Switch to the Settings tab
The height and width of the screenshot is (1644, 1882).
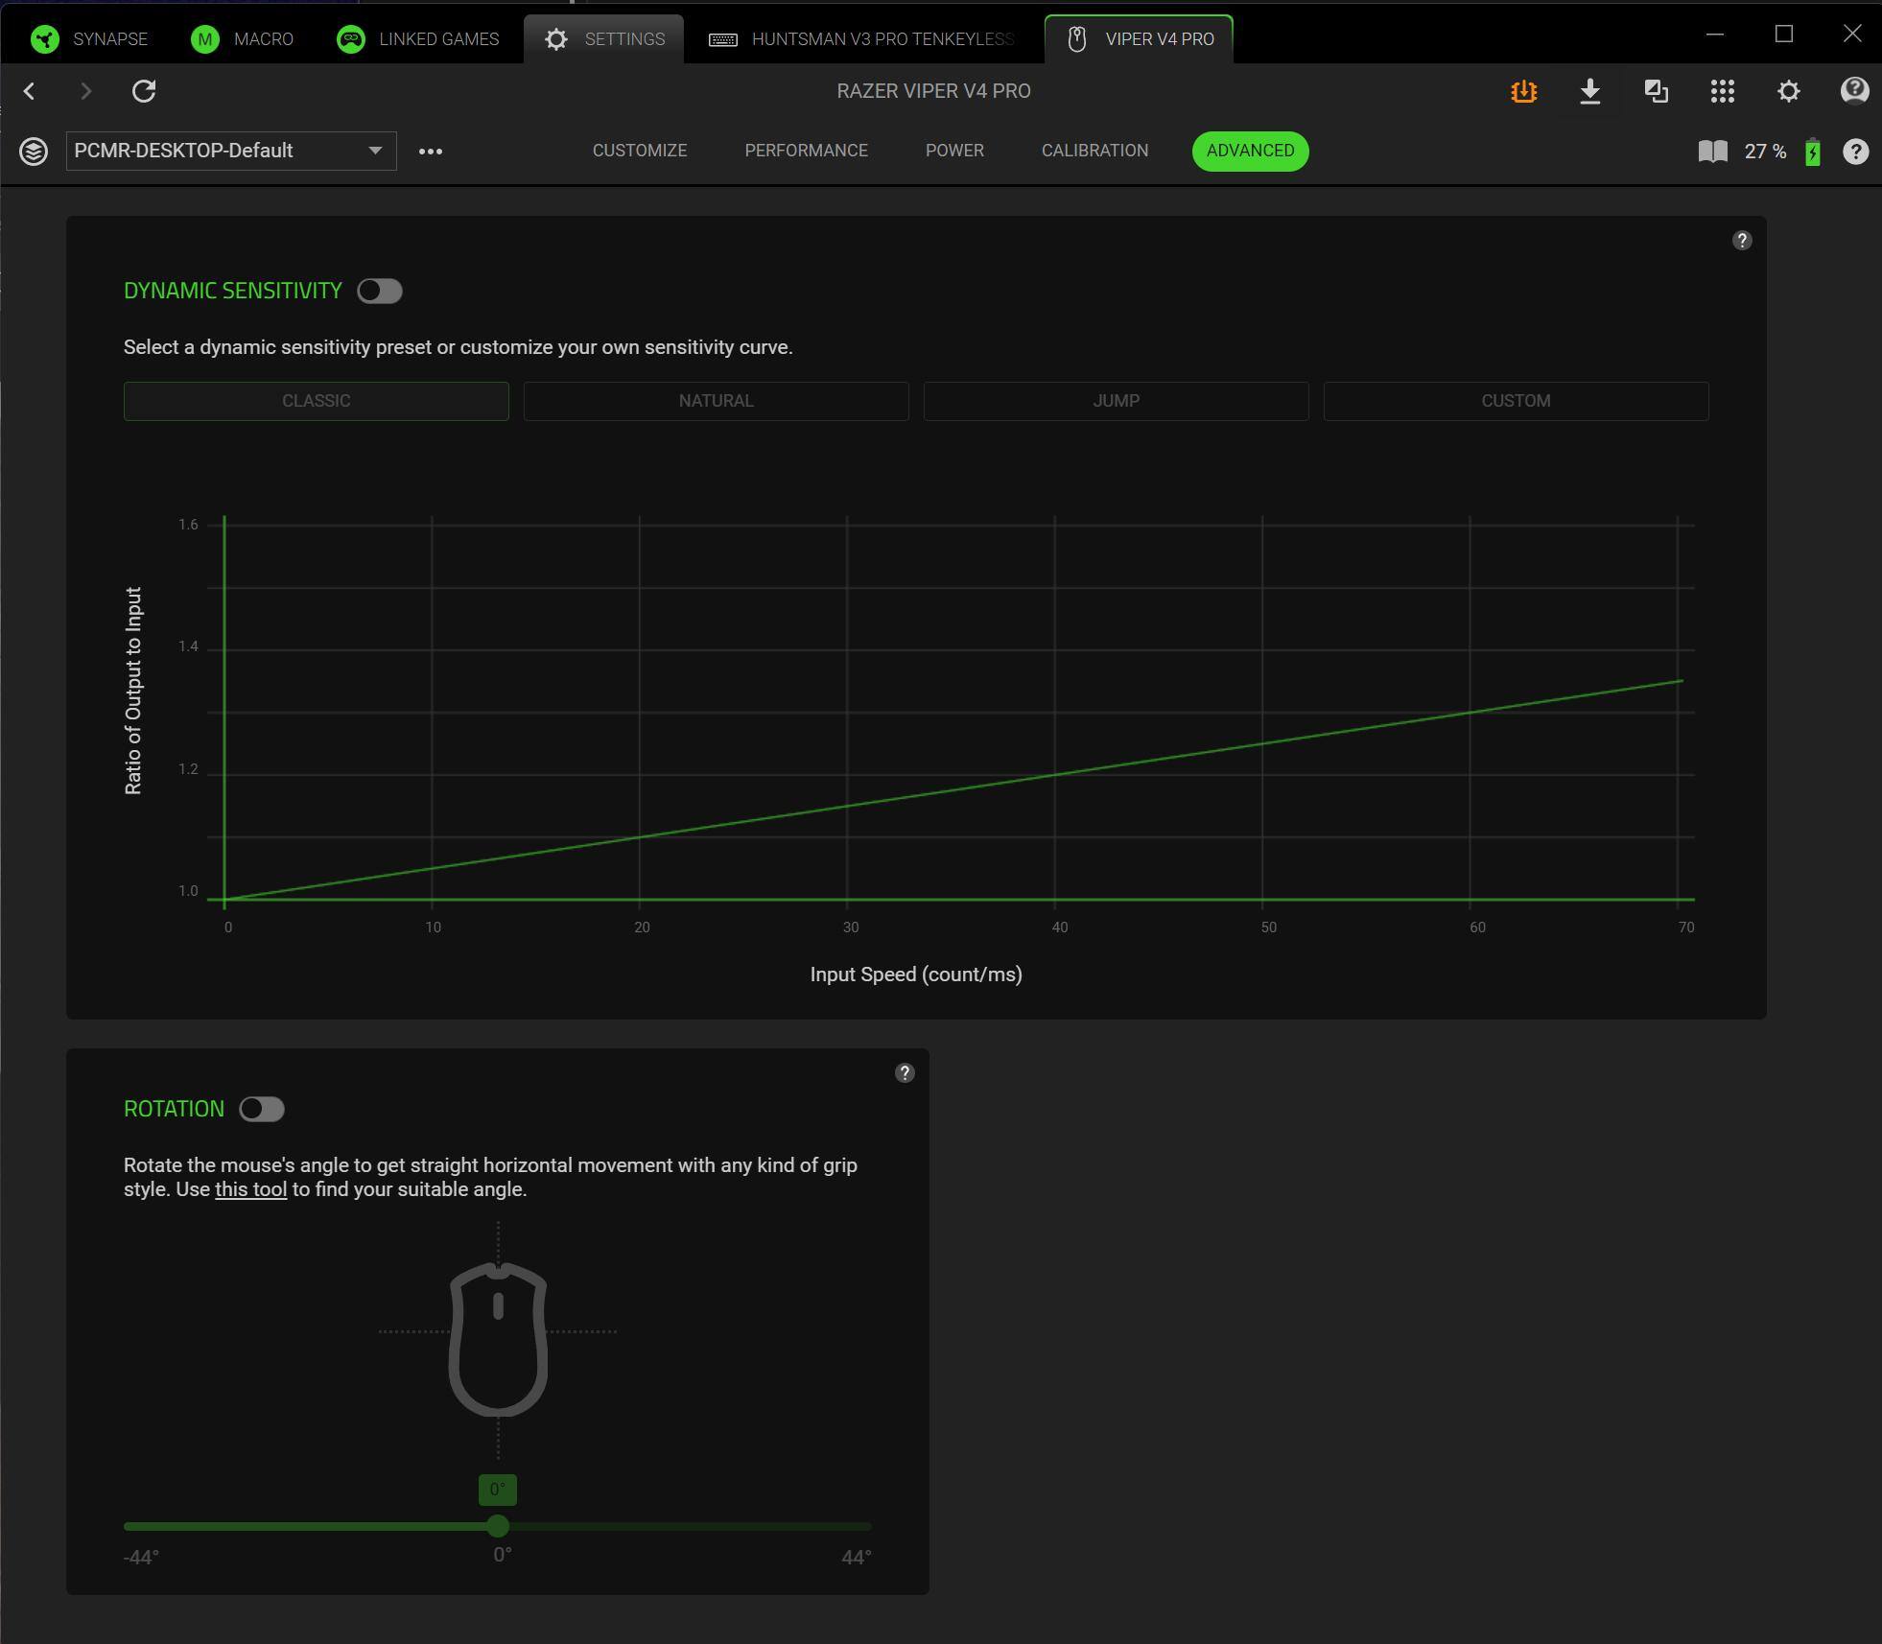tap(604, 39)
